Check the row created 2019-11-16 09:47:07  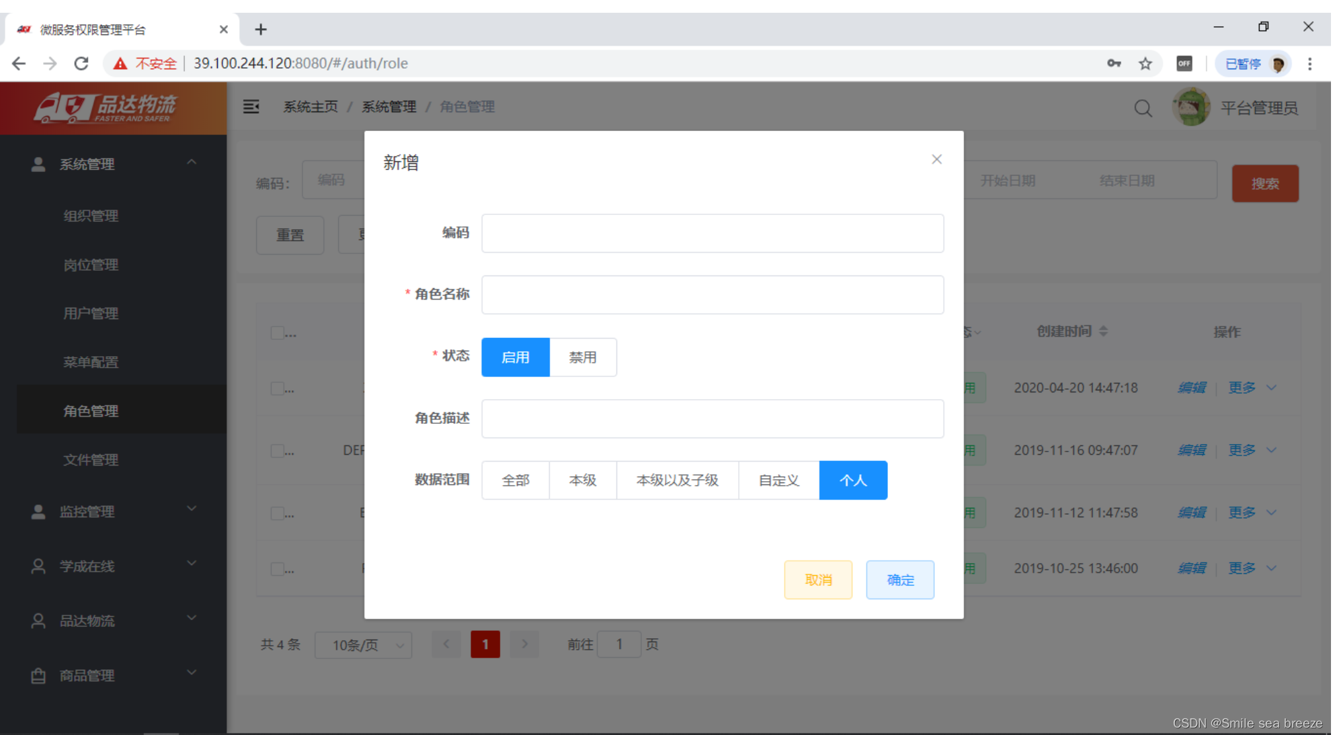click(x=277, y=451)
